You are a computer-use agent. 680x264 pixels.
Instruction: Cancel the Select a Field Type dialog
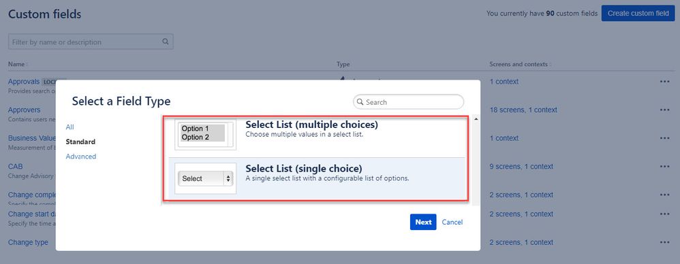(x=452, y=222)
